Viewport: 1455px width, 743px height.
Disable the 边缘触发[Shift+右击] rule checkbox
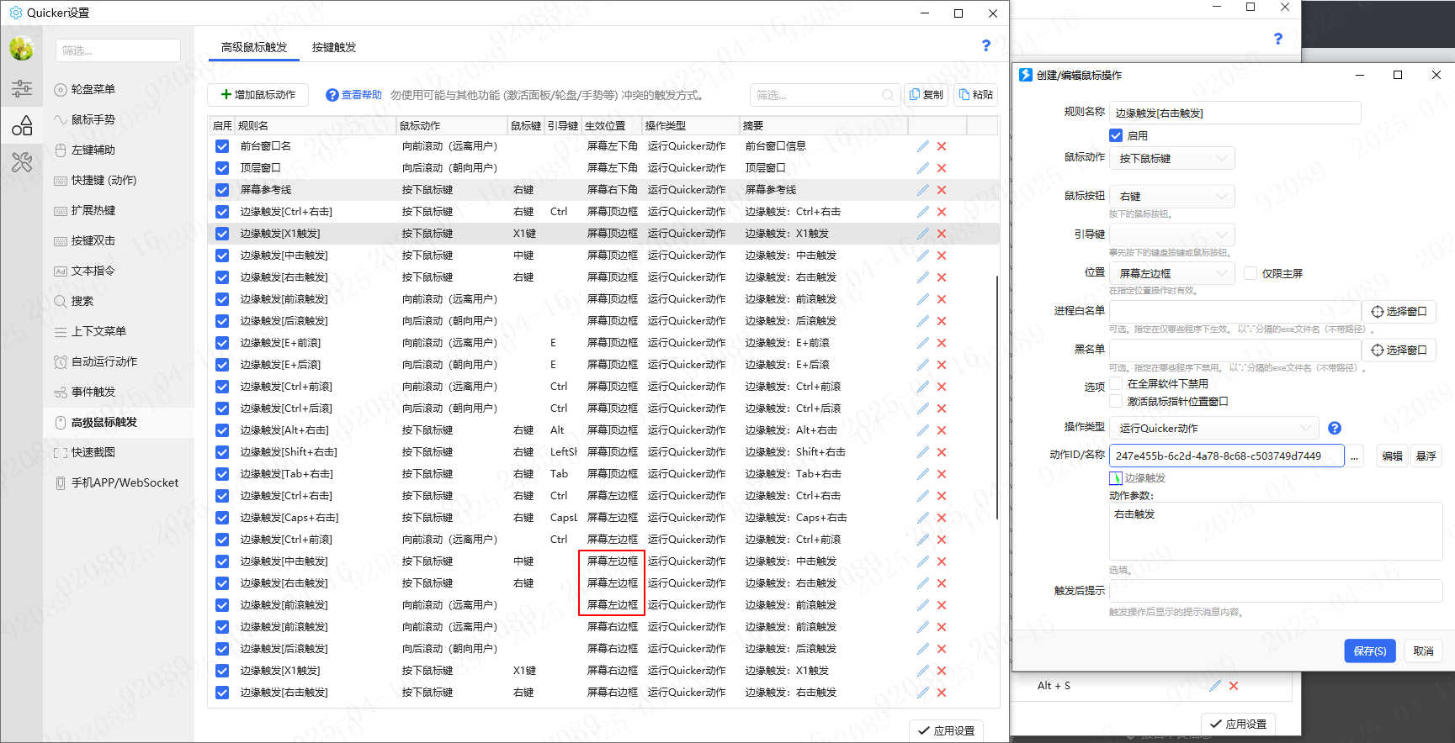tap(222, 452)
